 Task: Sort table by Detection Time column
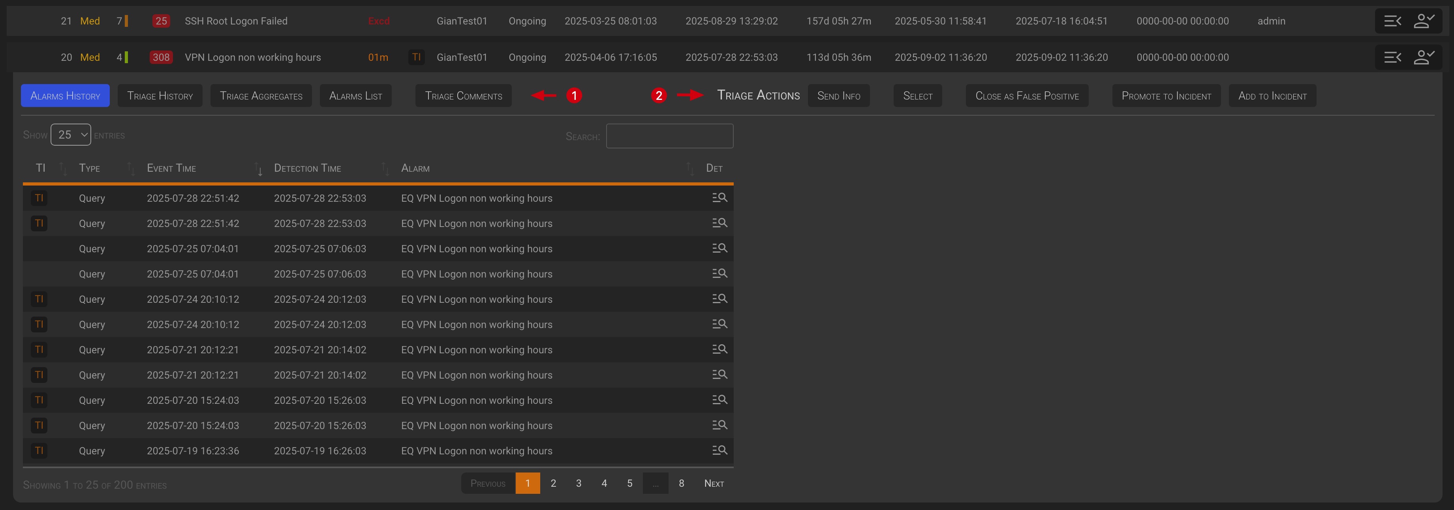tap(307, 168)
